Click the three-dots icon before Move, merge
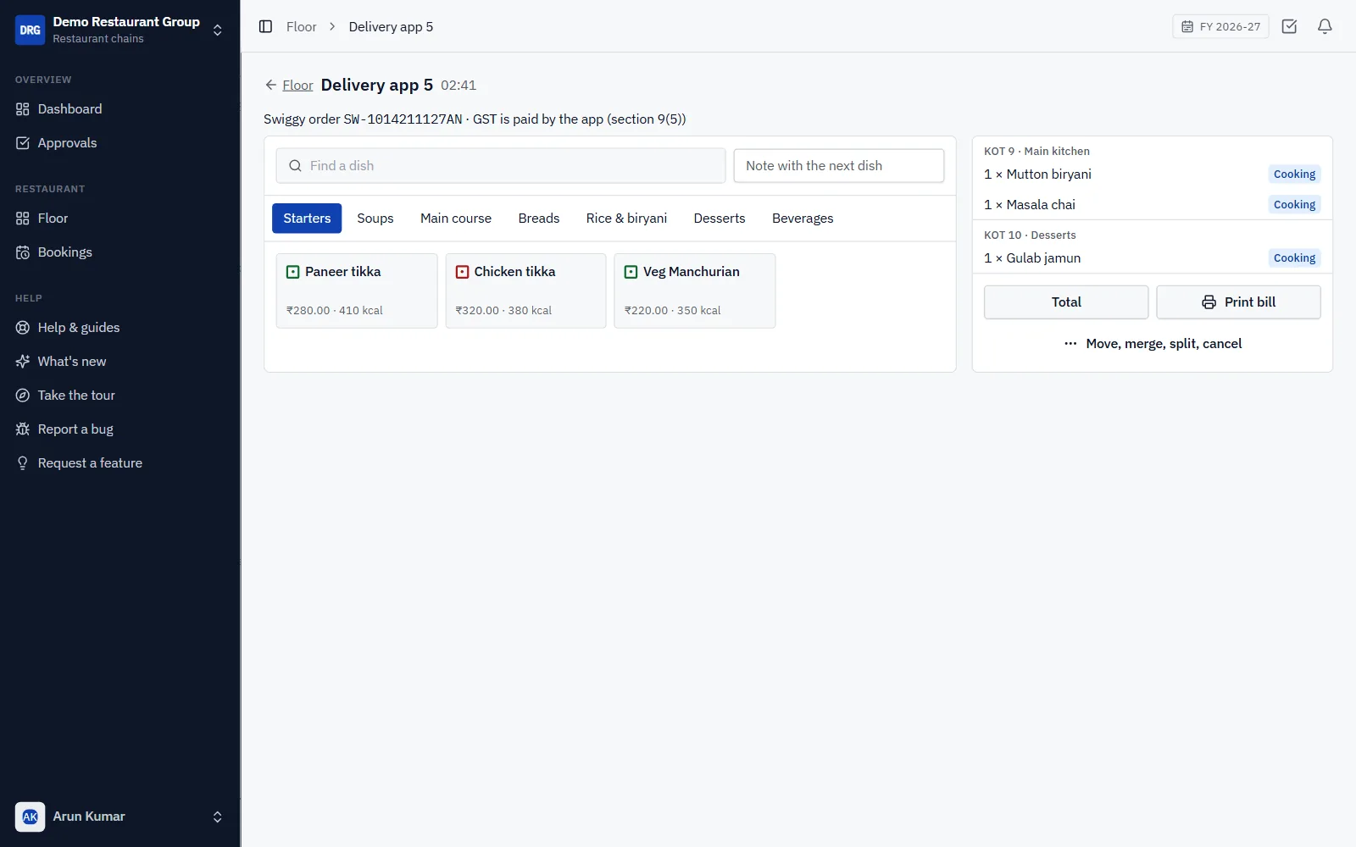Screen dimensions: 1356x847 click(1070, 344)
